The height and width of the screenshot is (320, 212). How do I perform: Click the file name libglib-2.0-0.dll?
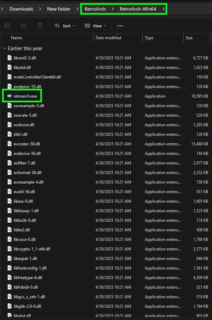pyautogui.click(x=27, y=306)
